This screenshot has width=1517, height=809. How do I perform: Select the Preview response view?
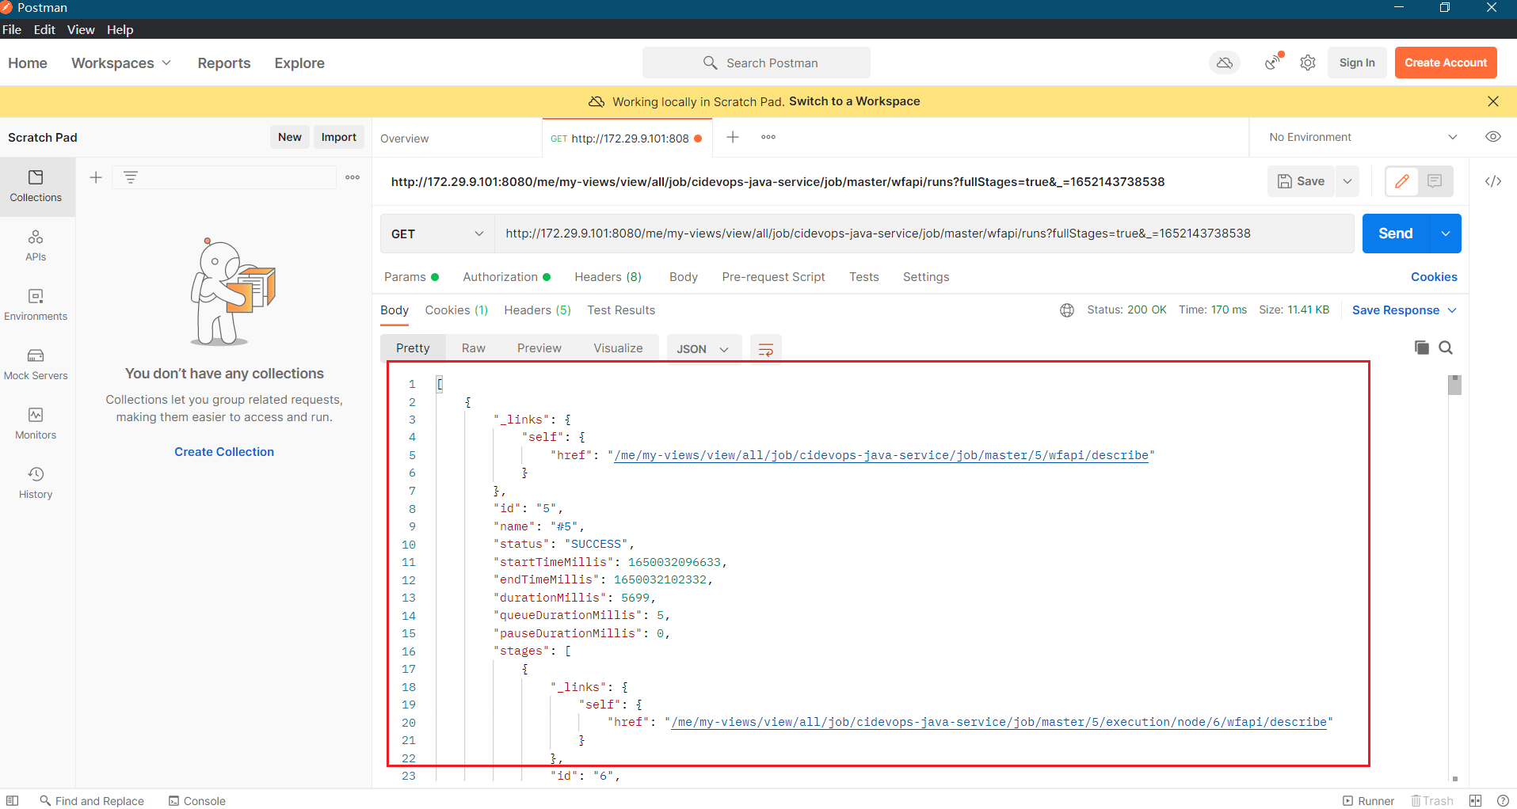coord(539,348)
